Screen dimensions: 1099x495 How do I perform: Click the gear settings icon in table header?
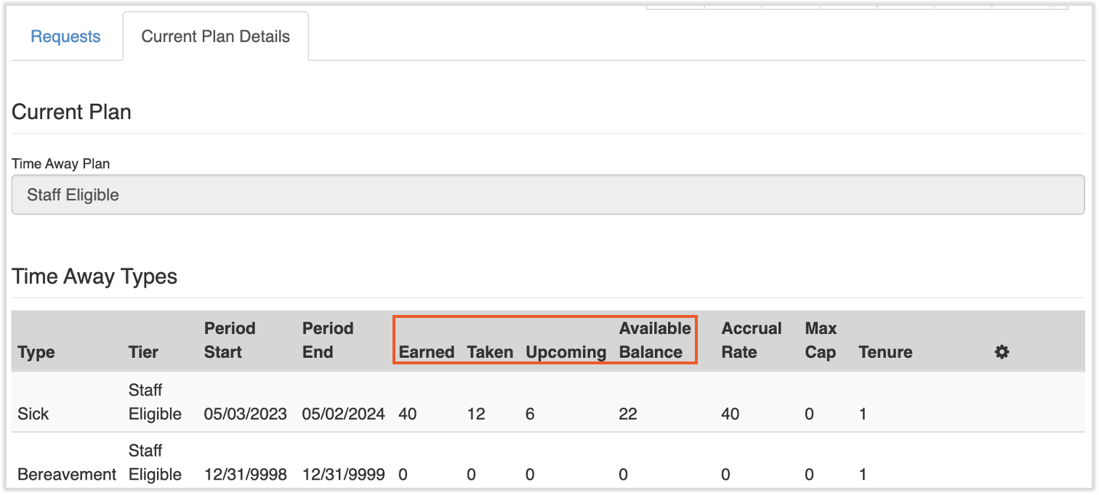[x=1002, y=353]
